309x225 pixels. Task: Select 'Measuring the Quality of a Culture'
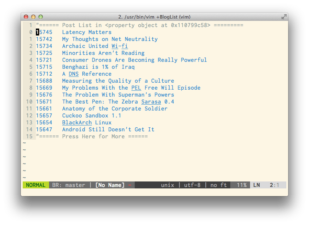(118, 81)
